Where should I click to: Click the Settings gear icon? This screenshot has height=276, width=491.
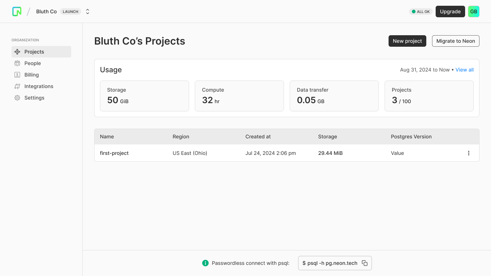pyautogui.click(x=17, y=98)
